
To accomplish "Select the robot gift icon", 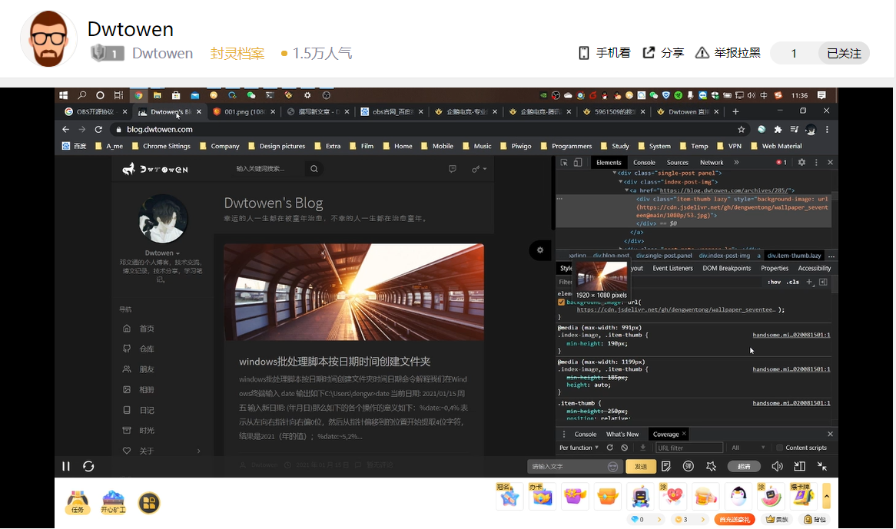I will click(x=641, y=496).
